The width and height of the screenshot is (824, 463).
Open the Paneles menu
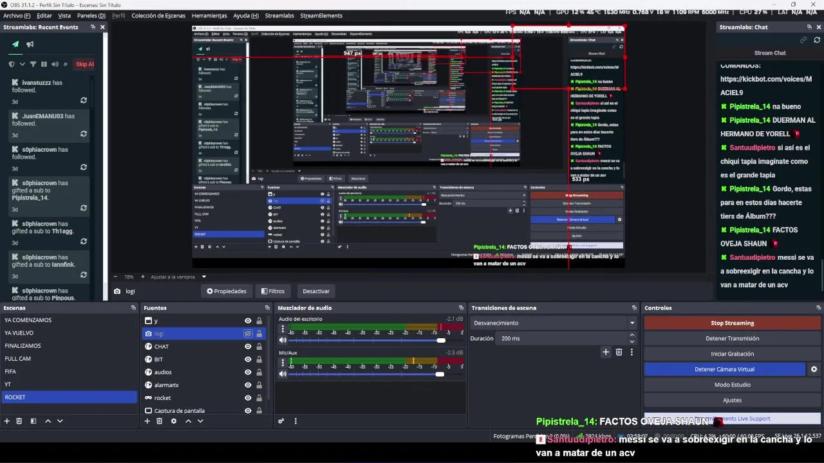(x=91, y=15)
